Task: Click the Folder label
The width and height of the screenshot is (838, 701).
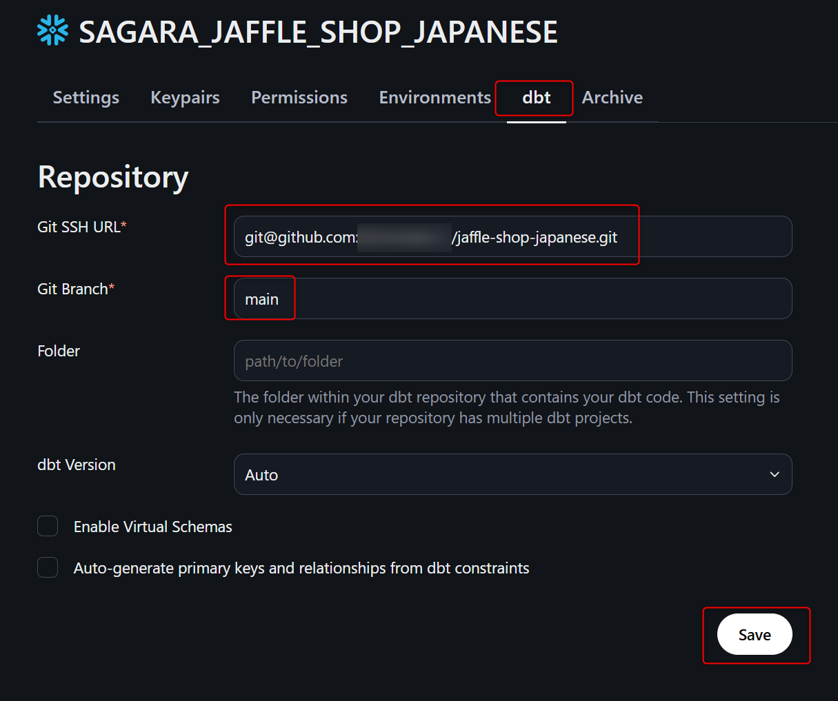Action: (x=59, y=351)
